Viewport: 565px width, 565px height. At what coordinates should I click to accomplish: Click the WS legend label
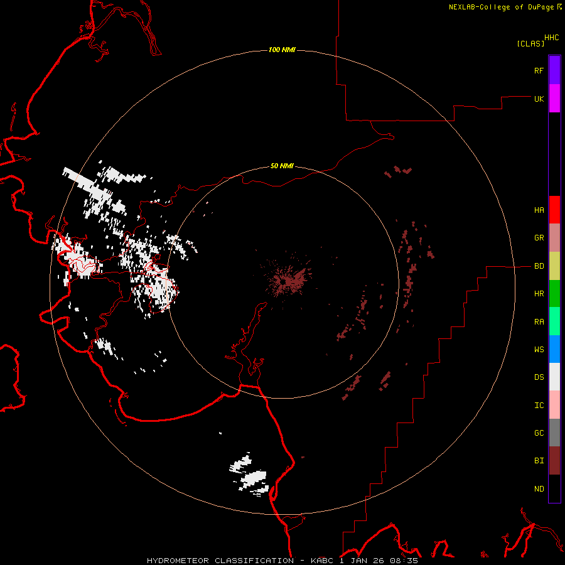coord(539,350)
